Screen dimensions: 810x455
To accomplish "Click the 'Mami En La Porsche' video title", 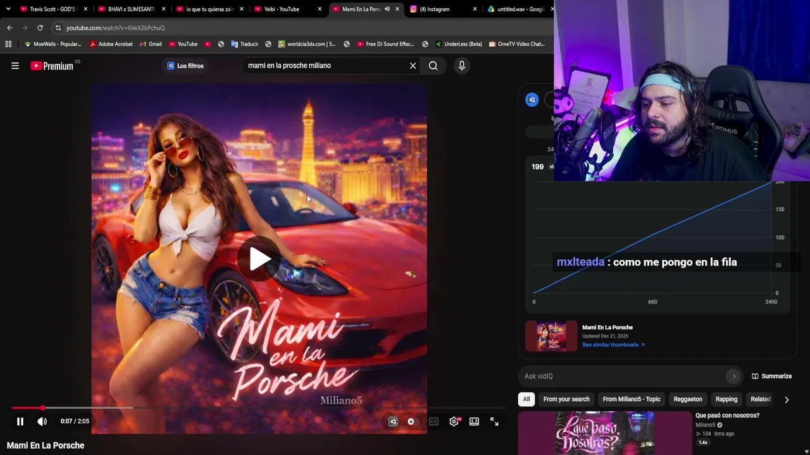I will (x=46, y=446).
